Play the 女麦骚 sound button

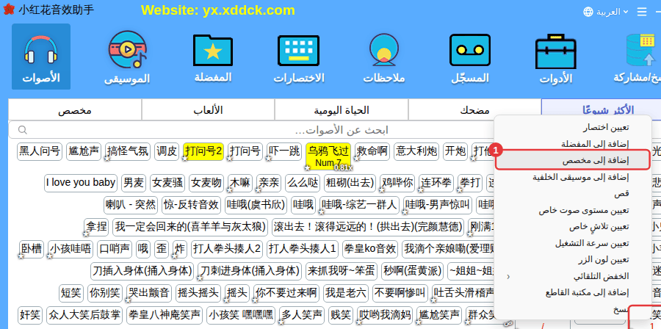pos(167,183)
